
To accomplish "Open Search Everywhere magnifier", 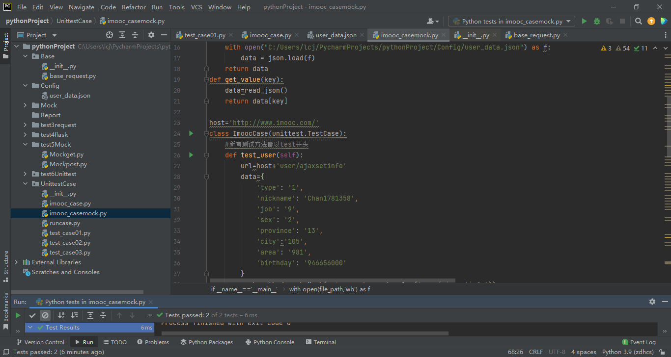I will (x=638, y=21).
